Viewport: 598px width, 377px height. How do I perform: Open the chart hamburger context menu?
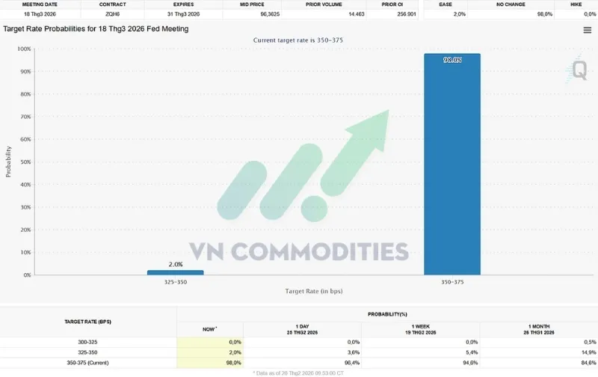point(588,30)
